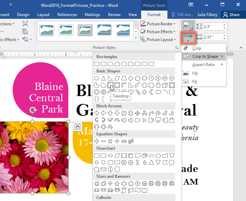This screenshot has height=201, width=246.
Task: Choose Aspect Ratio from the Crop menu
Action: [x=204, y=65]
